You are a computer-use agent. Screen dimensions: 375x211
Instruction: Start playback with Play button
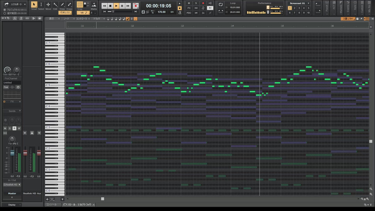point(116,6)
